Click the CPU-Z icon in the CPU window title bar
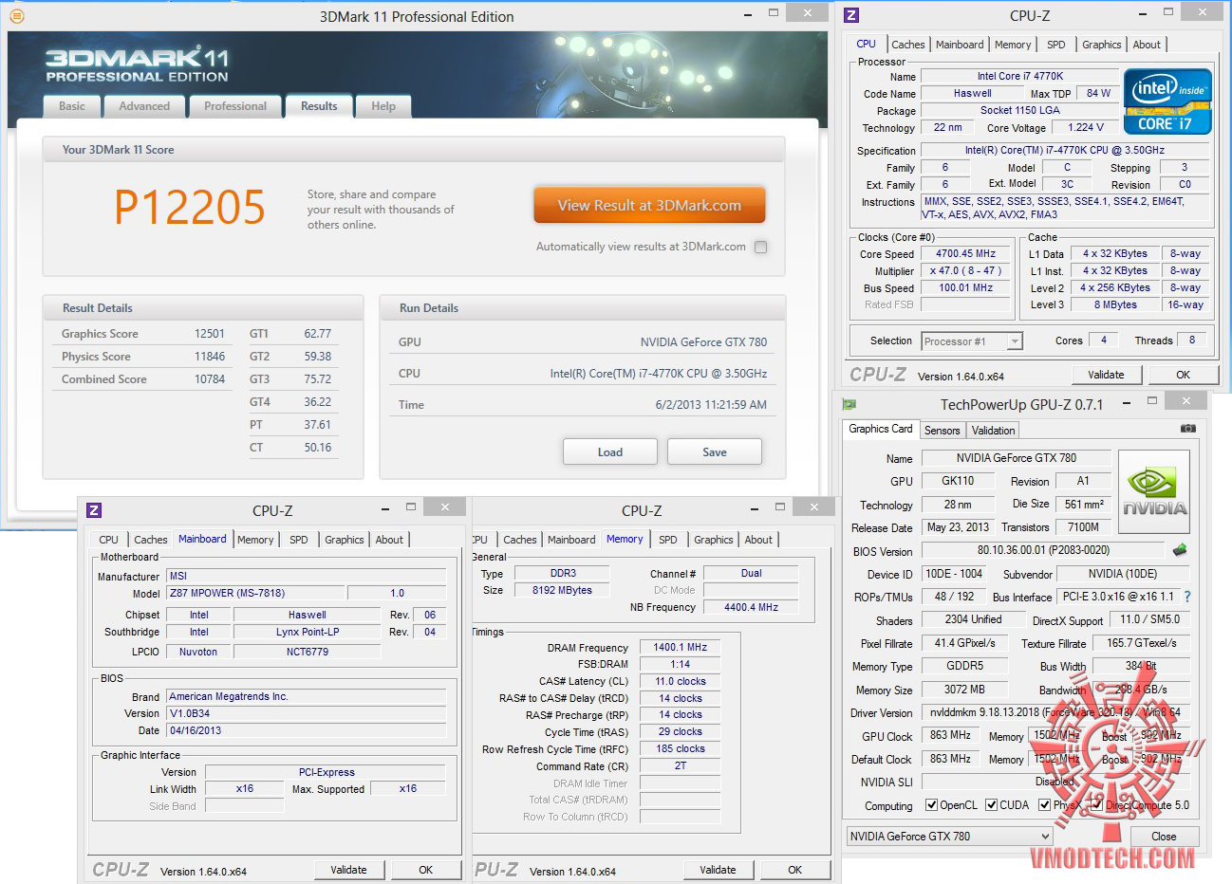The height and width of the screenshot is (884, 1232). (x=851, y=15)
